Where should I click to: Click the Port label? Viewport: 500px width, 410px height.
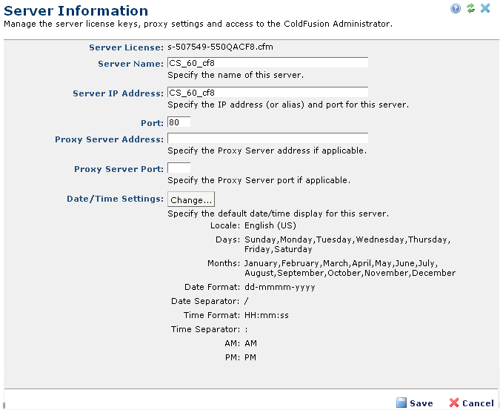(x=151, y=122)
